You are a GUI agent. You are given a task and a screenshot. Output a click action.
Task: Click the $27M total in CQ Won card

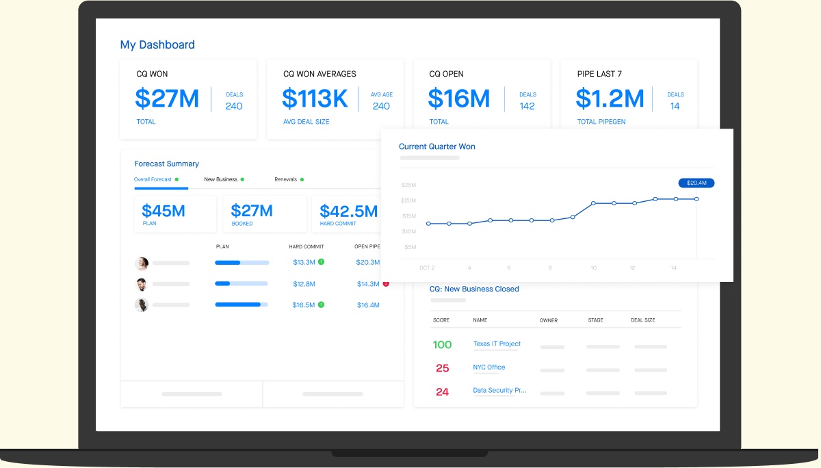(167, 99)
